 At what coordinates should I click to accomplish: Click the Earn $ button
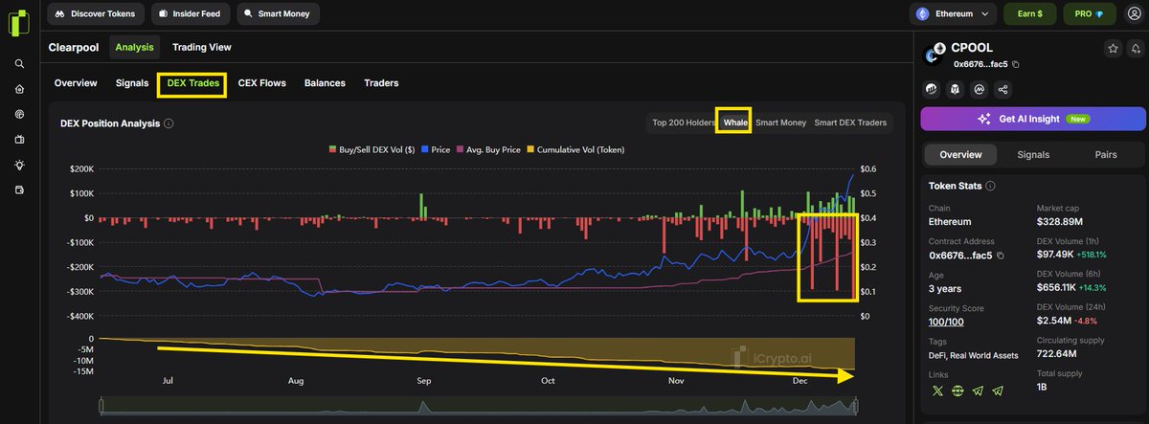(1030, 14)
